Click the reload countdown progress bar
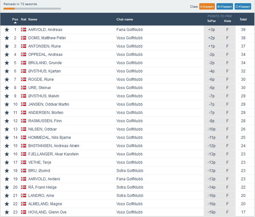This screenshot has width=255, height=217. tap(32, 9)
